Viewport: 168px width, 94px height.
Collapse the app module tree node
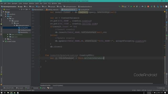point(3,12)
